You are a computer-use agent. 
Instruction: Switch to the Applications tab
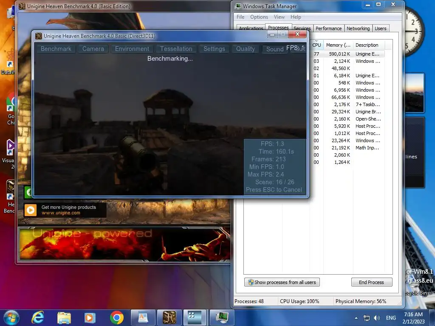[251, 28]
